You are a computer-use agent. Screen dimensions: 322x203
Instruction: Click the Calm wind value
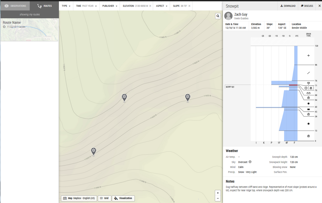pos(241,167)
